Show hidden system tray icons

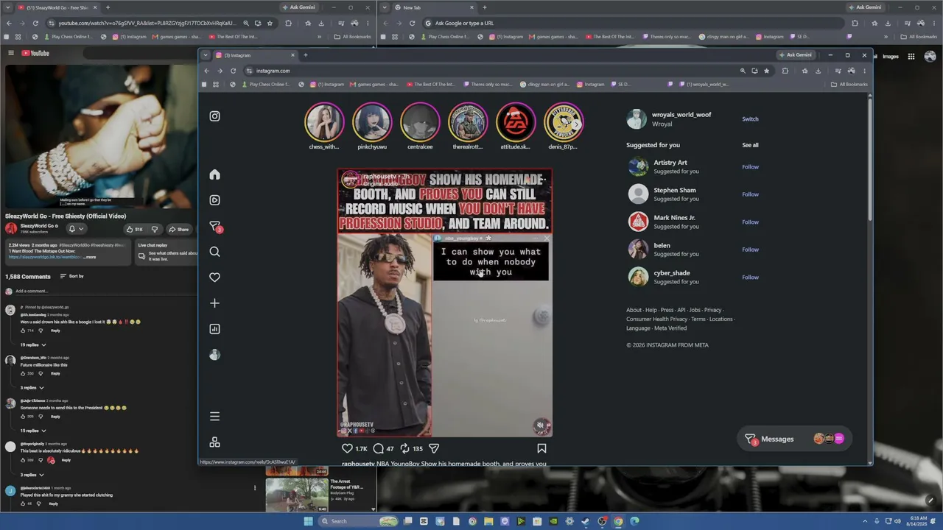[x=866, y=521]
